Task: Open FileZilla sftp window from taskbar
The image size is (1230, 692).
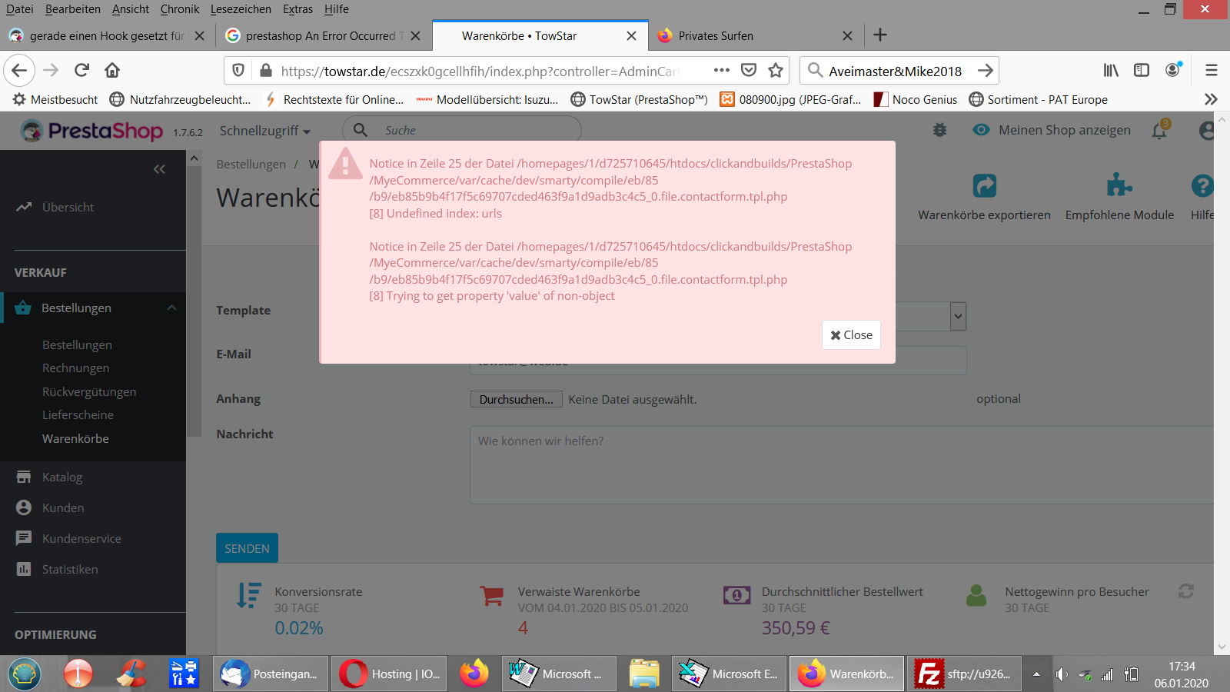Action: 964,674
